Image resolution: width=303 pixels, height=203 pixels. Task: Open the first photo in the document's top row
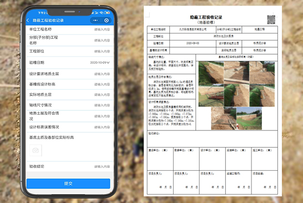(x=211, y=72)
